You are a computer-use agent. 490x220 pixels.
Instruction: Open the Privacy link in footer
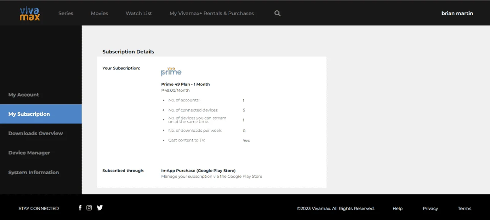(430, 209)
